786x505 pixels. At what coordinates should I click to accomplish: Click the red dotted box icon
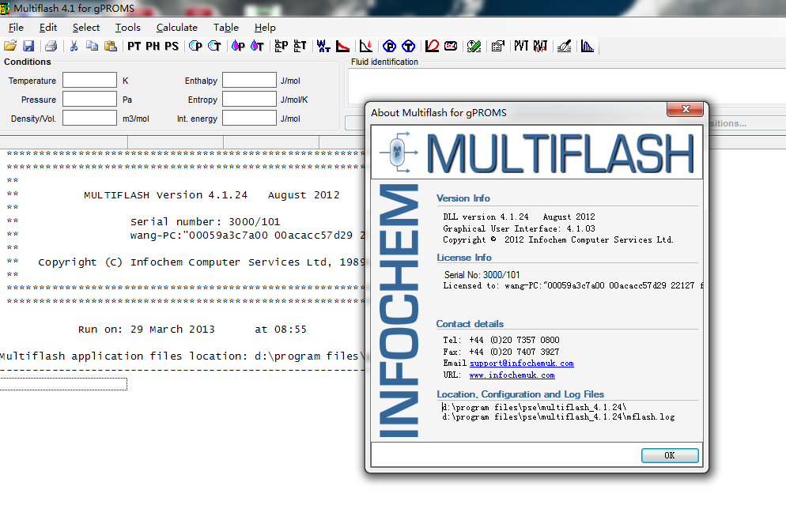451,46
